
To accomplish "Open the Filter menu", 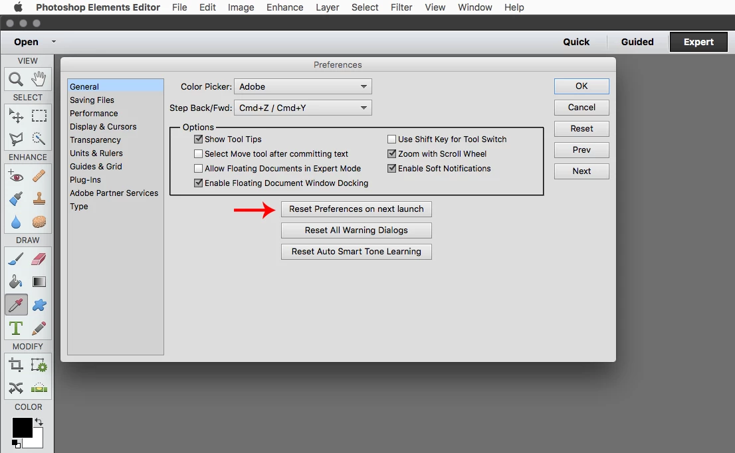I will (401, 7).
